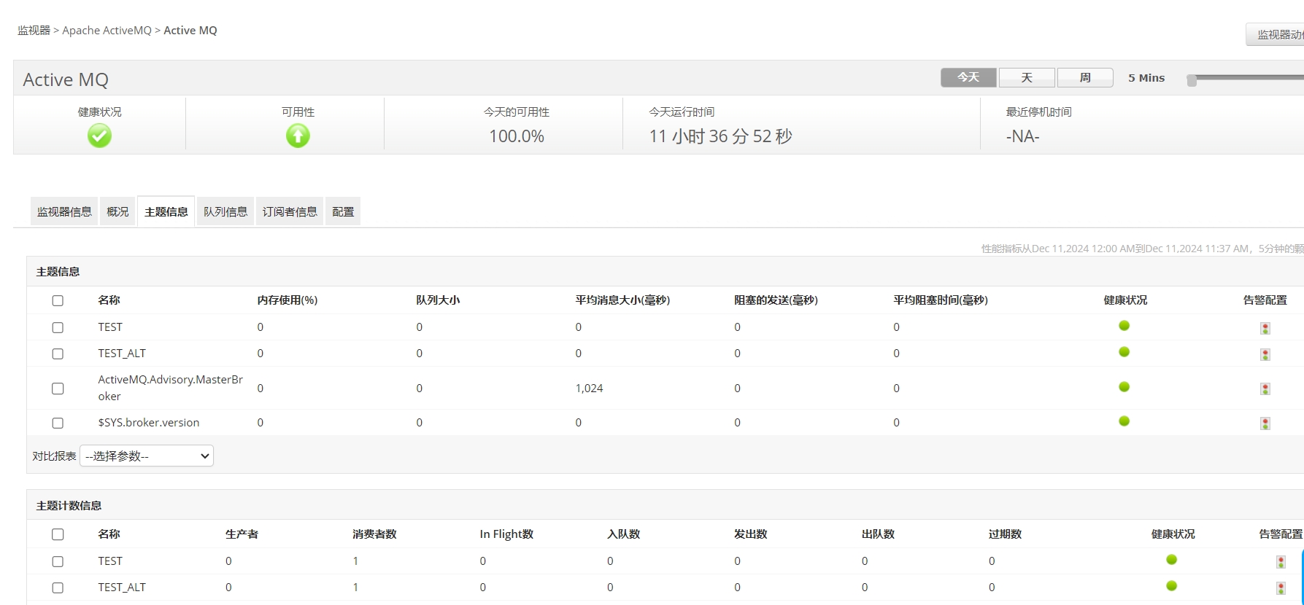The image size is (1304, 605).
Task: Click TEST topic name in 主题信息 table
Action: click(x=110, y=327)
